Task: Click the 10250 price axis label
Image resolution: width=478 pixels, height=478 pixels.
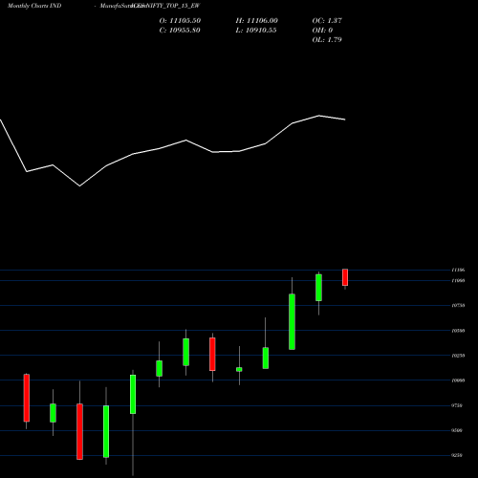Action: click(x=458, y=356)
